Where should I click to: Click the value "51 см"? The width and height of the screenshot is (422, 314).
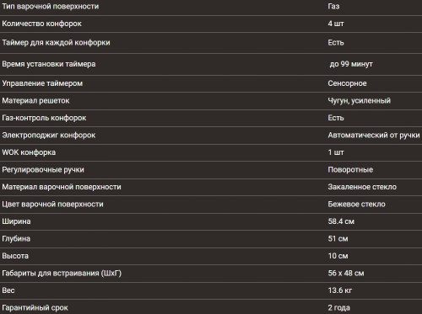pyautogui.click(x=338, y=239)
